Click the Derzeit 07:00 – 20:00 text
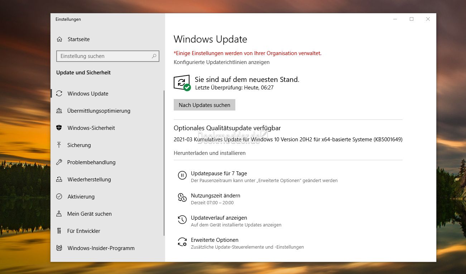 212,203
